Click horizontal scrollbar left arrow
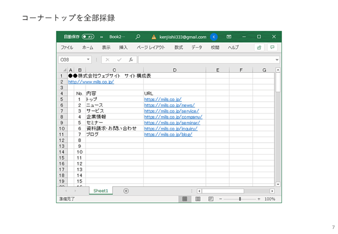The image size is (338, 234). 199,191
